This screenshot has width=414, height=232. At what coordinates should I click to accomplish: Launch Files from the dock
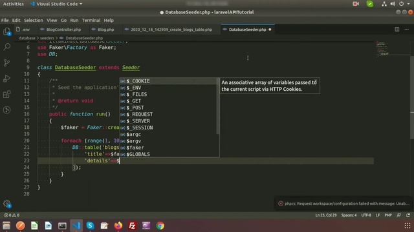[6, 226]
